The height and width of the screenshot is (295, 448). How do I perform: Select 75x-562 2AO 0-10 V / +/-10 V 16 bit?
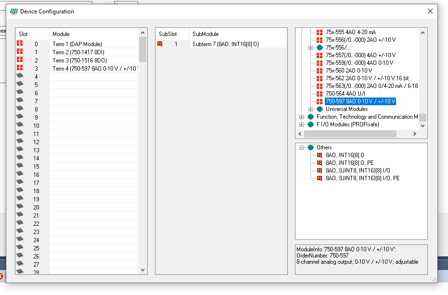pyautogui.click(x=367, y=78)
